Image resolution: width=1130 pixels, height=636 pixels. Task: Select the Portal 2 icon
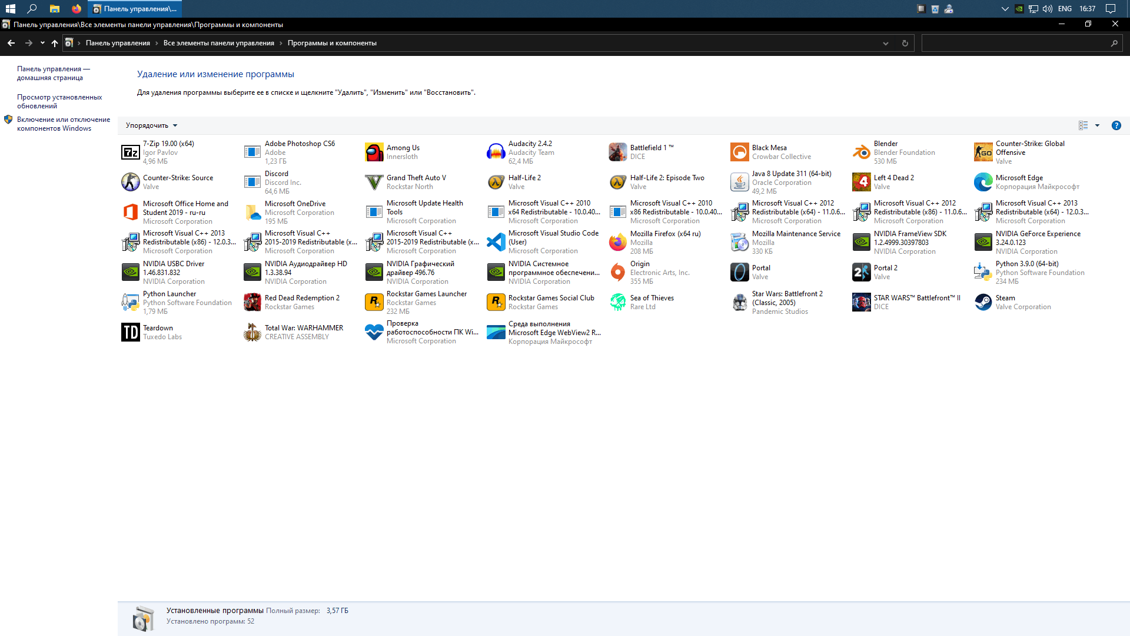click(862, 273)
